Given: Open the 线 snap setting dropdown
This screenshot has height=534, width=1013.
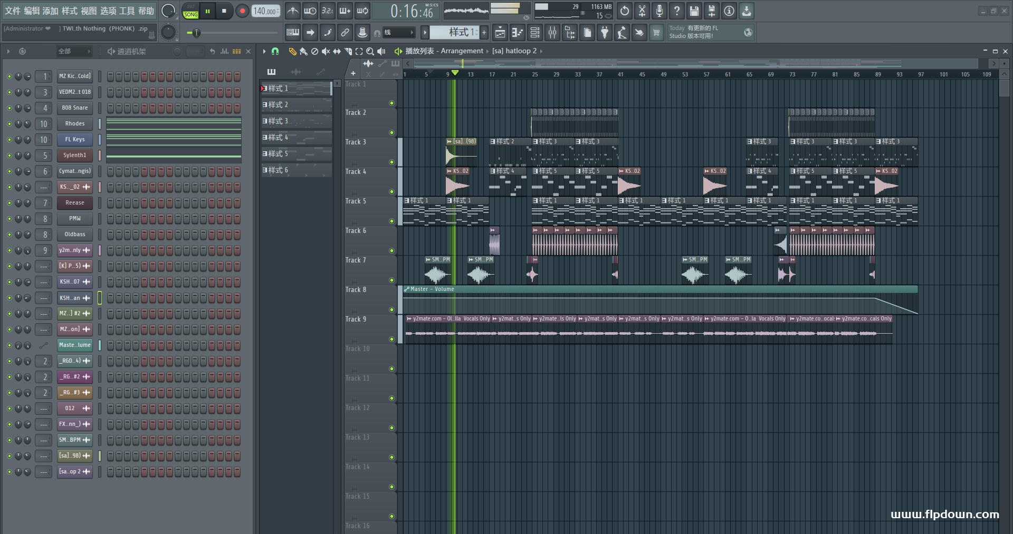Looking at the screenshot, I should point(399,33).
